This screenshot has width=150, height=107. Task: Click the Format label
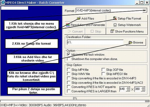pyautogui.click(x=70, y=11)
